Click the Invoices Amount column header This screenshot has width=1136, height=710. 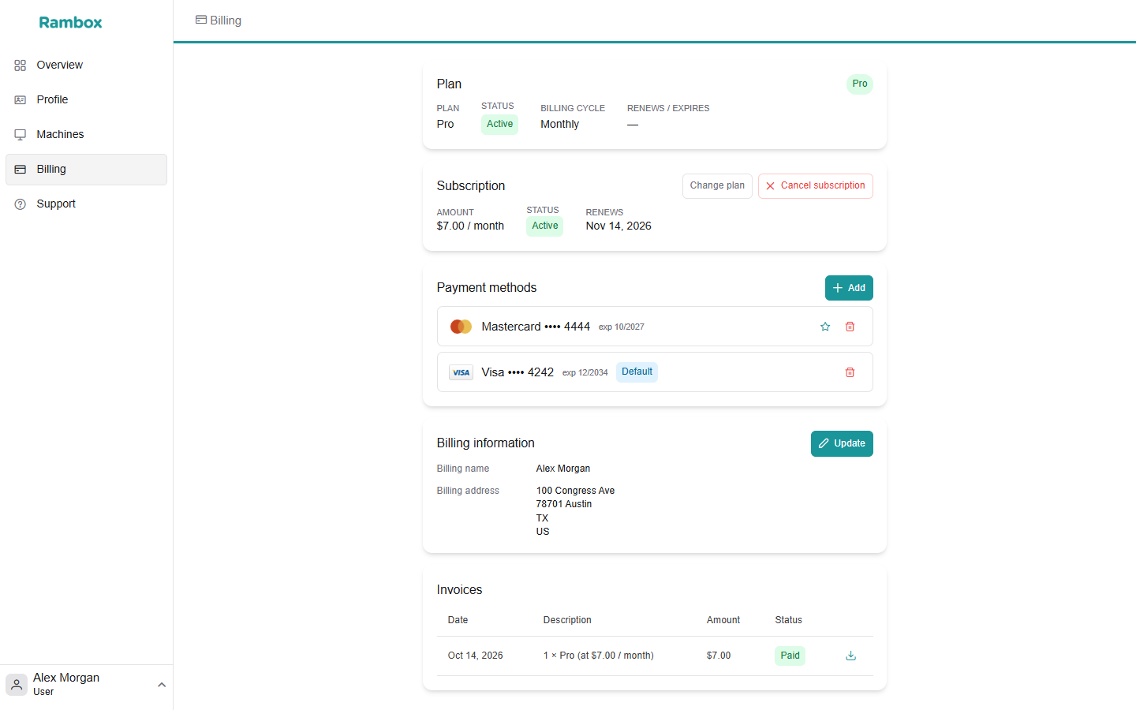(x=723, y=620)
